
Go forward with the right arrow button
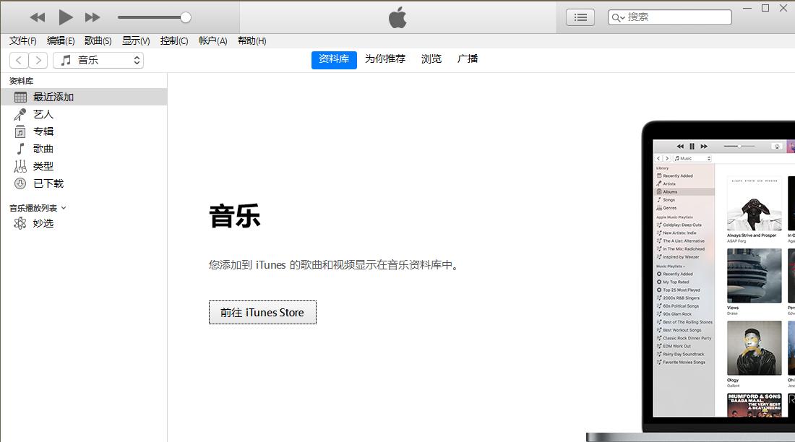(38, 61)
